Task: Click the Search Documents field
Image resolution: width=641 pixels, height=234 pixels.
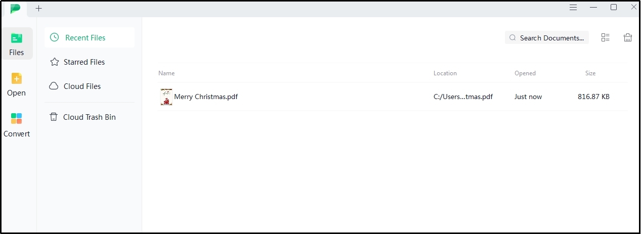Action: click(551, 38)
